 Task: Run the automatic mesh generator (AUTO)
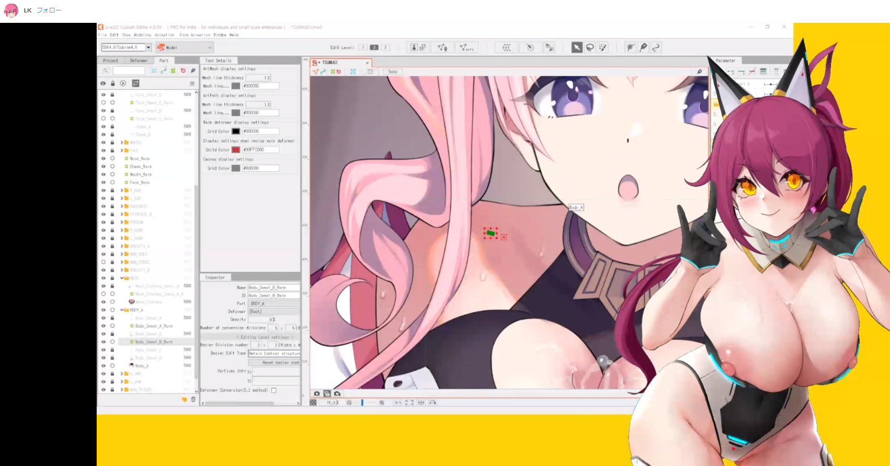tap(466, 47)
